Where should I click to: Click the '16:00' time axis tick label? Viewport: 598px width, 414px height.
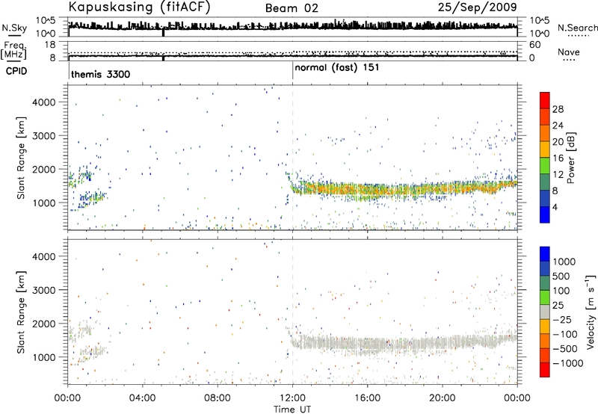click(367, 398)
